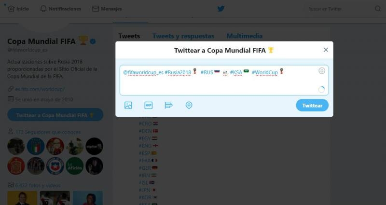
Task: Add a photo with the image icon
Action: tap(128, 105)
